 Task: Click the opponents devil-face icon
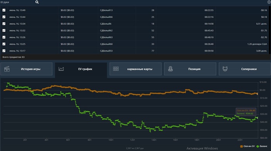[x=225, y=69]
